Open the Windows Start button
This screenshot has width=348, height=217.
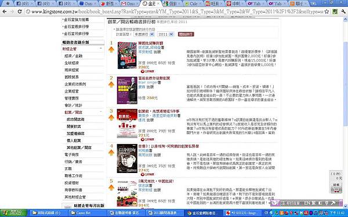click(13, 213)
